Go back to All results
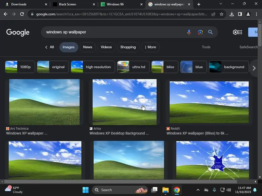Viewport: 262px width, 196px height. (50, 47)
